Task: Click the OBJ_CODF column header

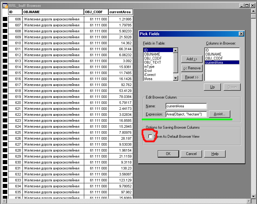Action: pos(96,12)
